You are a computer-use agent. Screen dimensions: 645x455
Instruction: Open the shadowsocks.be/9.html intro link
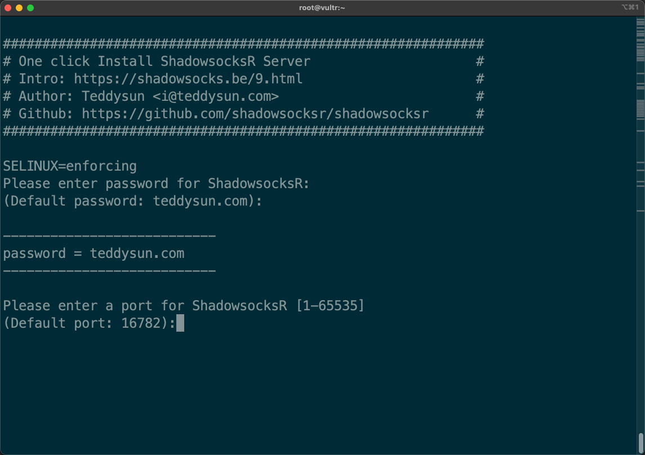(x=188, y=78)
